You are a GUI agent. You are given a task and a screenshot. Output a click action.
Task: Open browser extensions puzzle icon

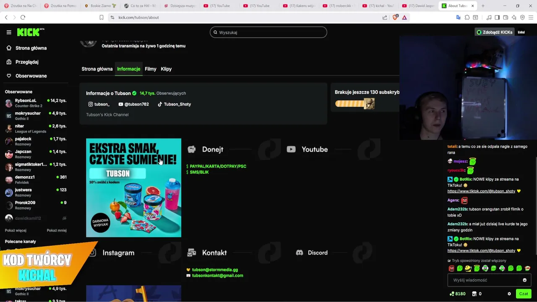pos(467,17)
